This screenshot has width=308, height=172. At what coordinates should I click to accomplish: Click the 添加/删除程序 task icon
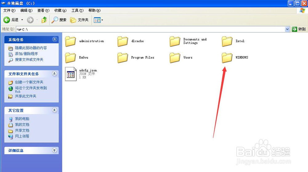tap(10, 54)
